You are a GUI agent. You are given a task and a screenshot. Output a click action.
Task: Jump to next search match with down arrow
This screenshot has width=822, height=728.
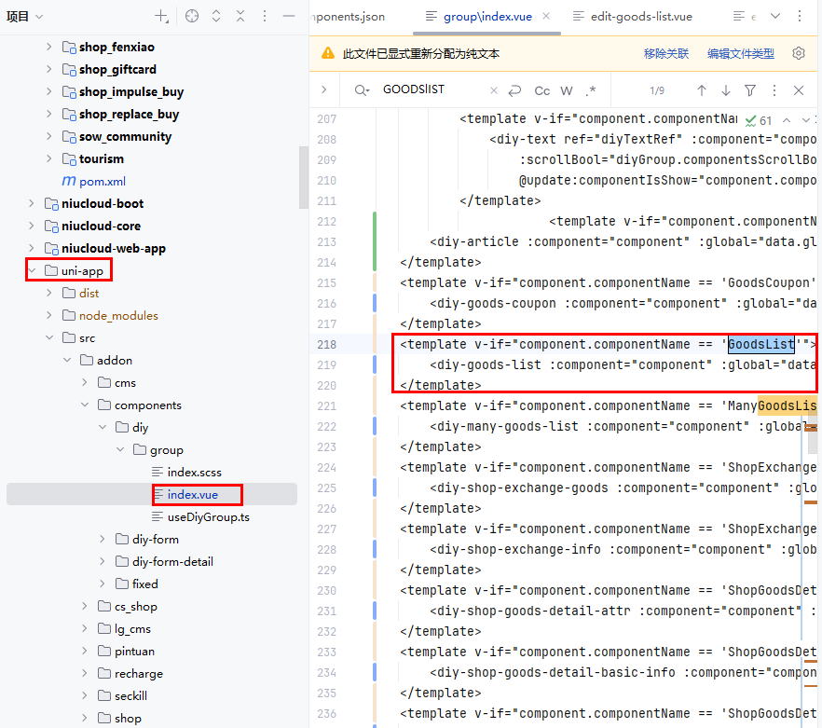726,90
